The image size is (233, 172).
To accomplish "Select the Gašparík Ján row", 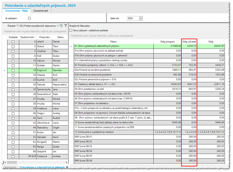I will [38, 152].
